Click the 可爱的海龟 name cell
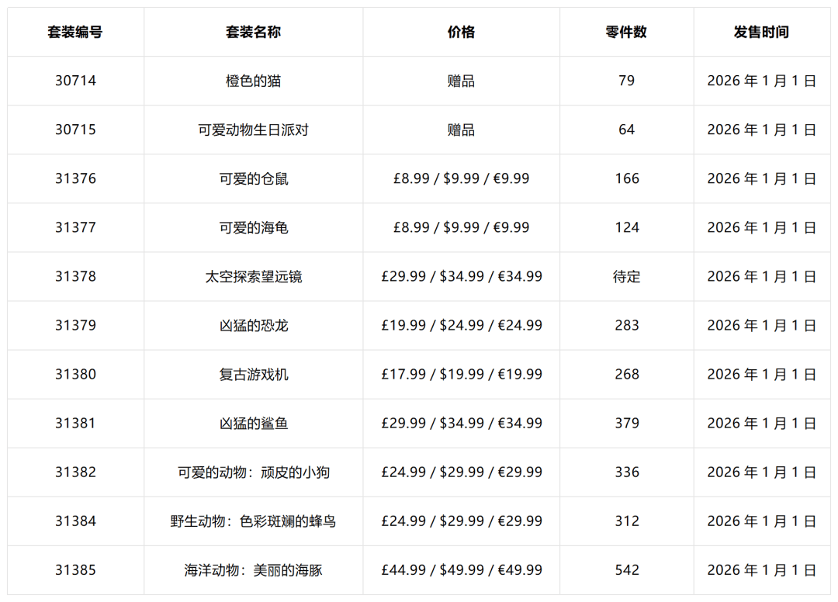The image size is (838, 602). point(253,227)
